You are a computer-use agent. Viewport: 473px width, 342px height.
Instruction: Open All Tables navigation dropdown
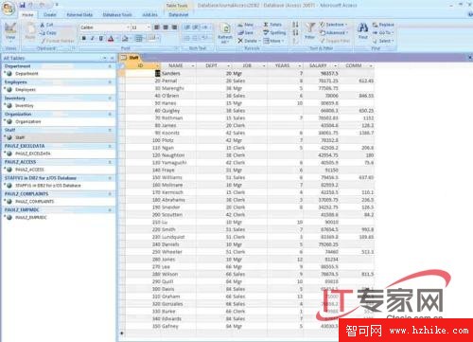tap(105, 58)
